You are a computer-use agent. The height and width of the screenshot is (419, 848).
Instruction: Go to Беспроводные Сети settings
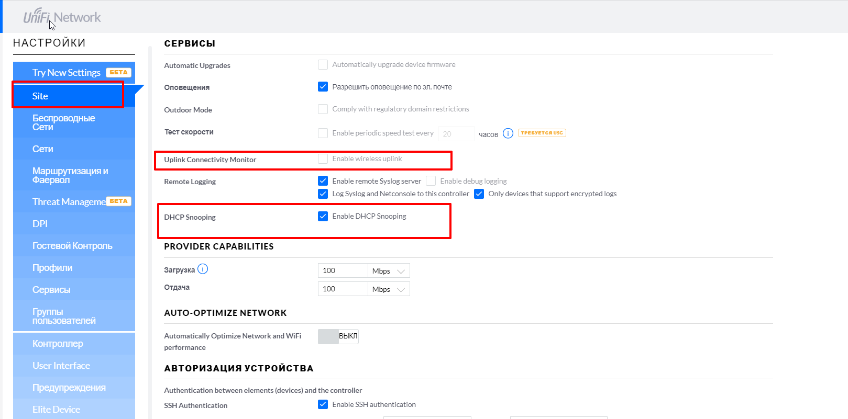[x=64, y=122]
